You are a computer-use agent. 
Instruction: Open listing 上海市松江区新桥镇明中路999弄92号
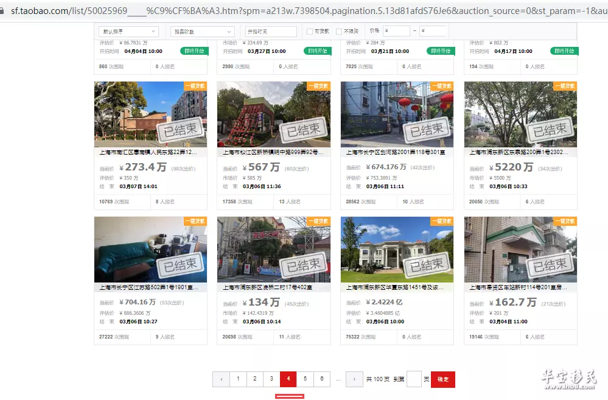click(273, 152)
